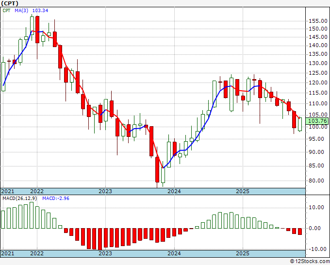Click the 2022 label on price chart axis
The width and height of the screenshot is (330, 265).
tap(37, 191)
